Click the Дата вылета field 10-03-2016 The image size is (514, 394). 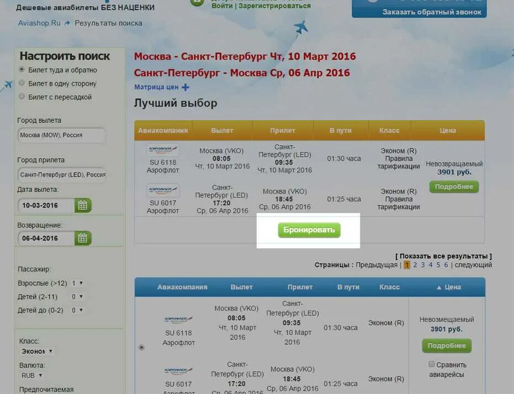[x=46, y=205]
